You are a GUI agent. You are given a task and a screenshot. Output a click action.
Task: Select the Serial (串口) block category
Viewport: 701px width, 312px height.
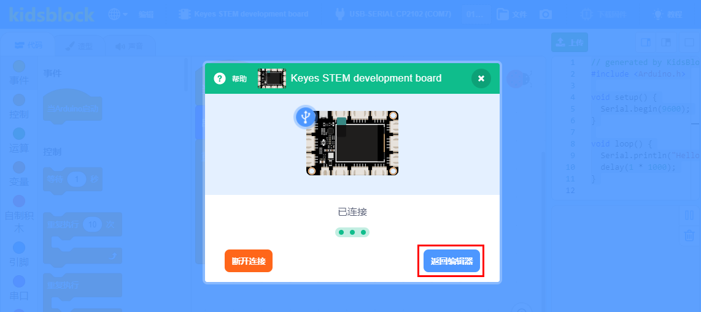point(19,288)
